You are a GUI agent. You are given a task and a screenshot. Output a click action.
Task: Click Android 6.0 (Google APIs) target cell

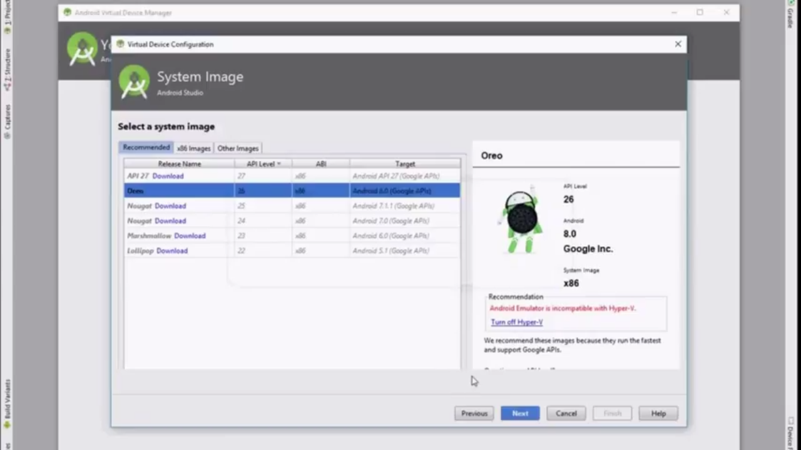click(x=405, y=236)
